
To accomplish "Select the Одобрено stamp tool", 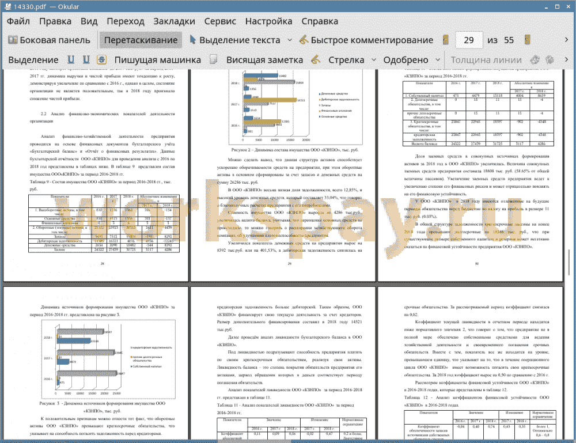I will (x=406, y=60).
